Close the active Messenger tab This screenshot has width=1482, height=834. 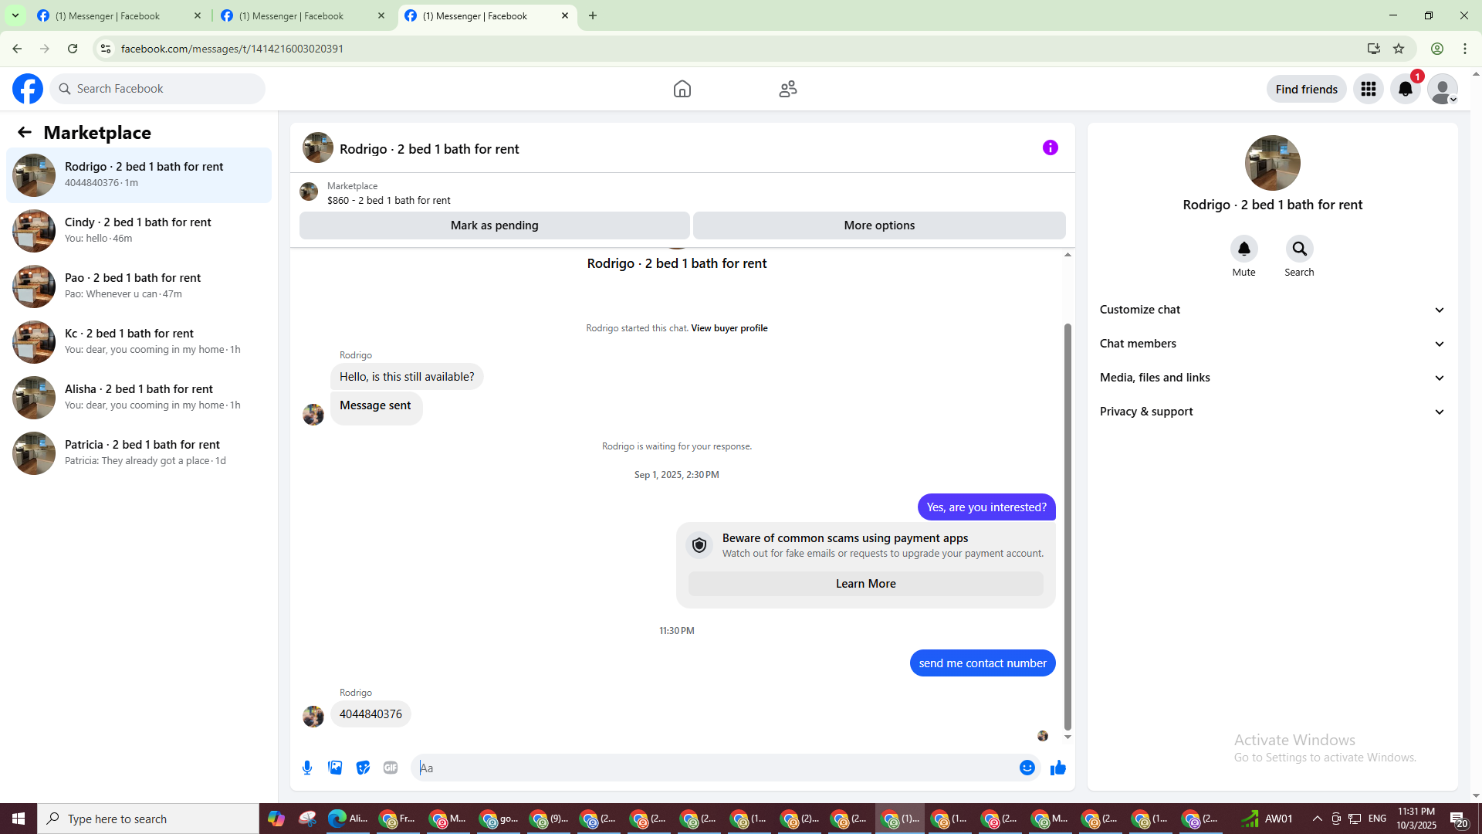[x=565, y=15]
